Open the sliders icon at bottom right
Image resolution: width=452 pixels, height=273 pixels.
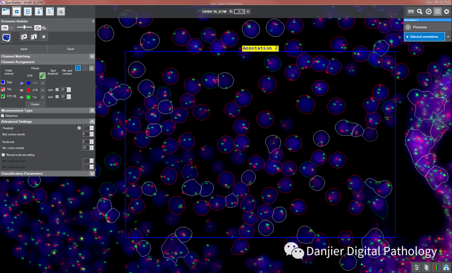(x=416, y=267)
